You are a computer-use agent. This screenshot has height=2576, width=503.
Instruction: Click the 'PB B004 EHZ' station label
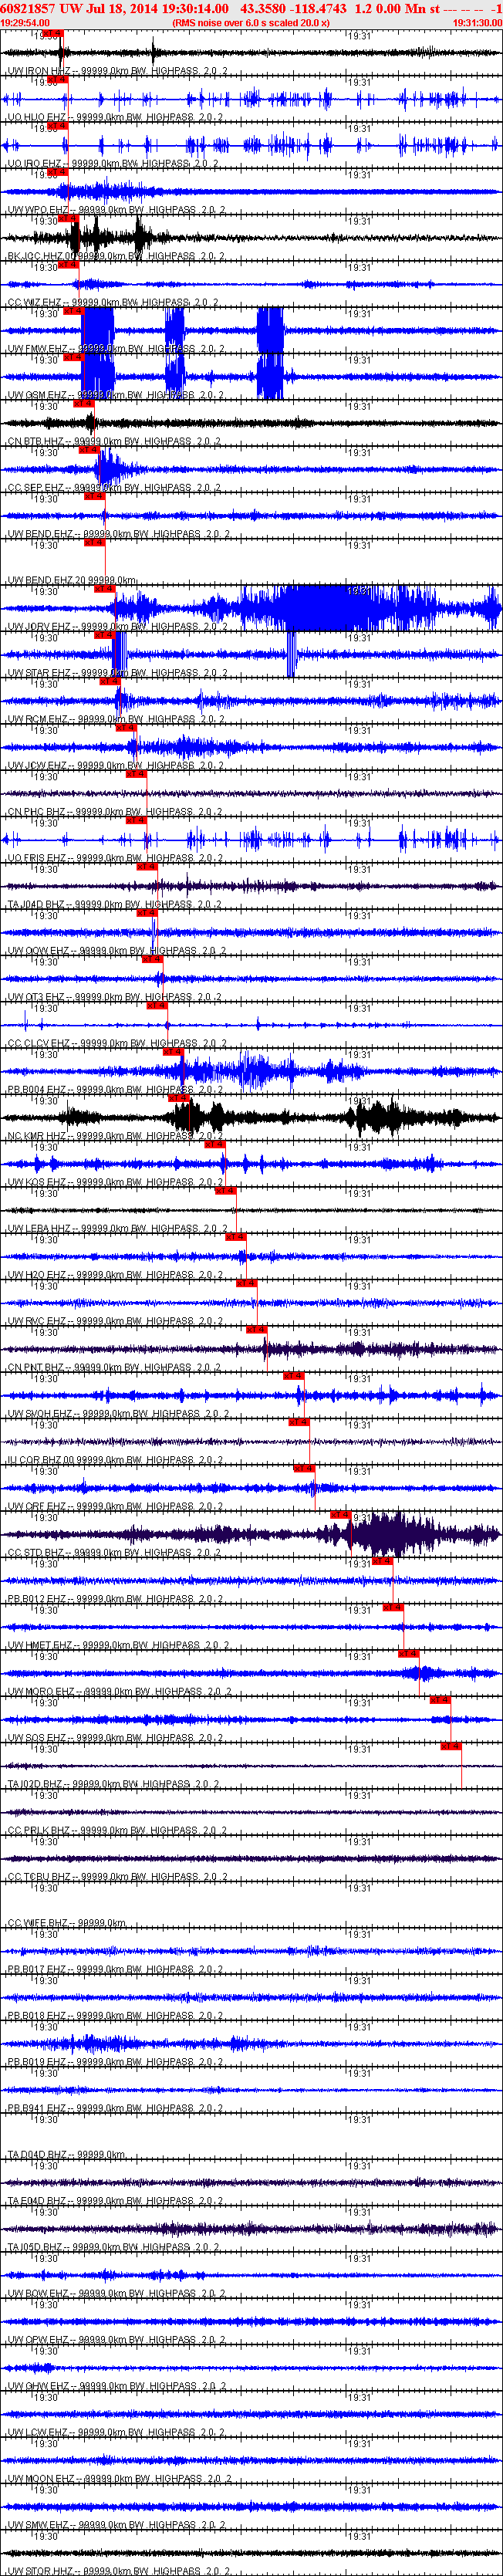37,1090
